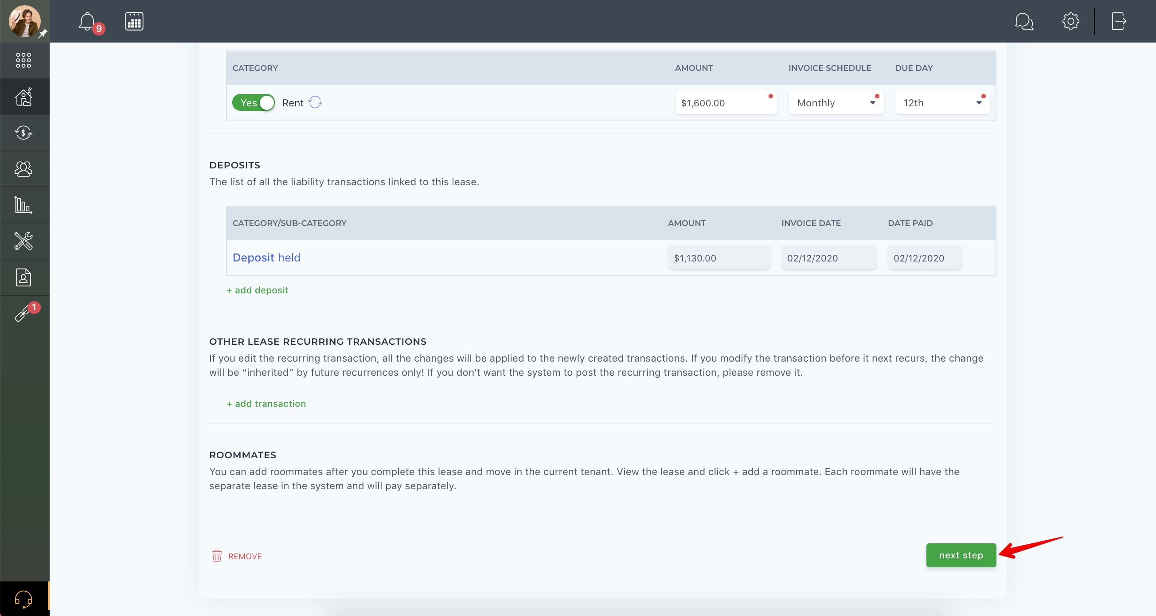
Task: Open the Due Day 12th dropdown
Action: pyautogui.click(x=942, y=103)
